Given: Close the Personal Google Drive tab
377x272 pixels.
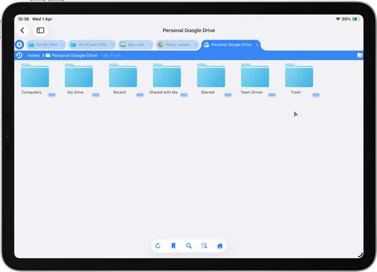Looking at the screenshot, I should tap(257, 44).
